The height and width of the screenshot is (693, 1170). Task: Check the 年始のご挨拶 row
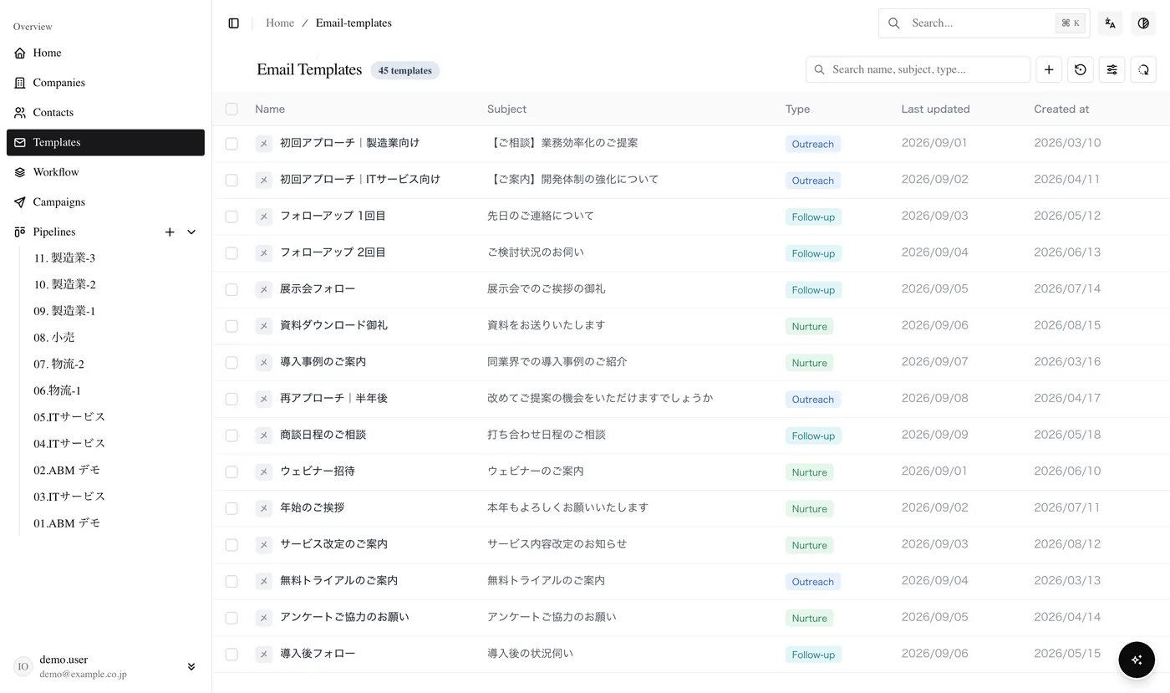point(231,508)
